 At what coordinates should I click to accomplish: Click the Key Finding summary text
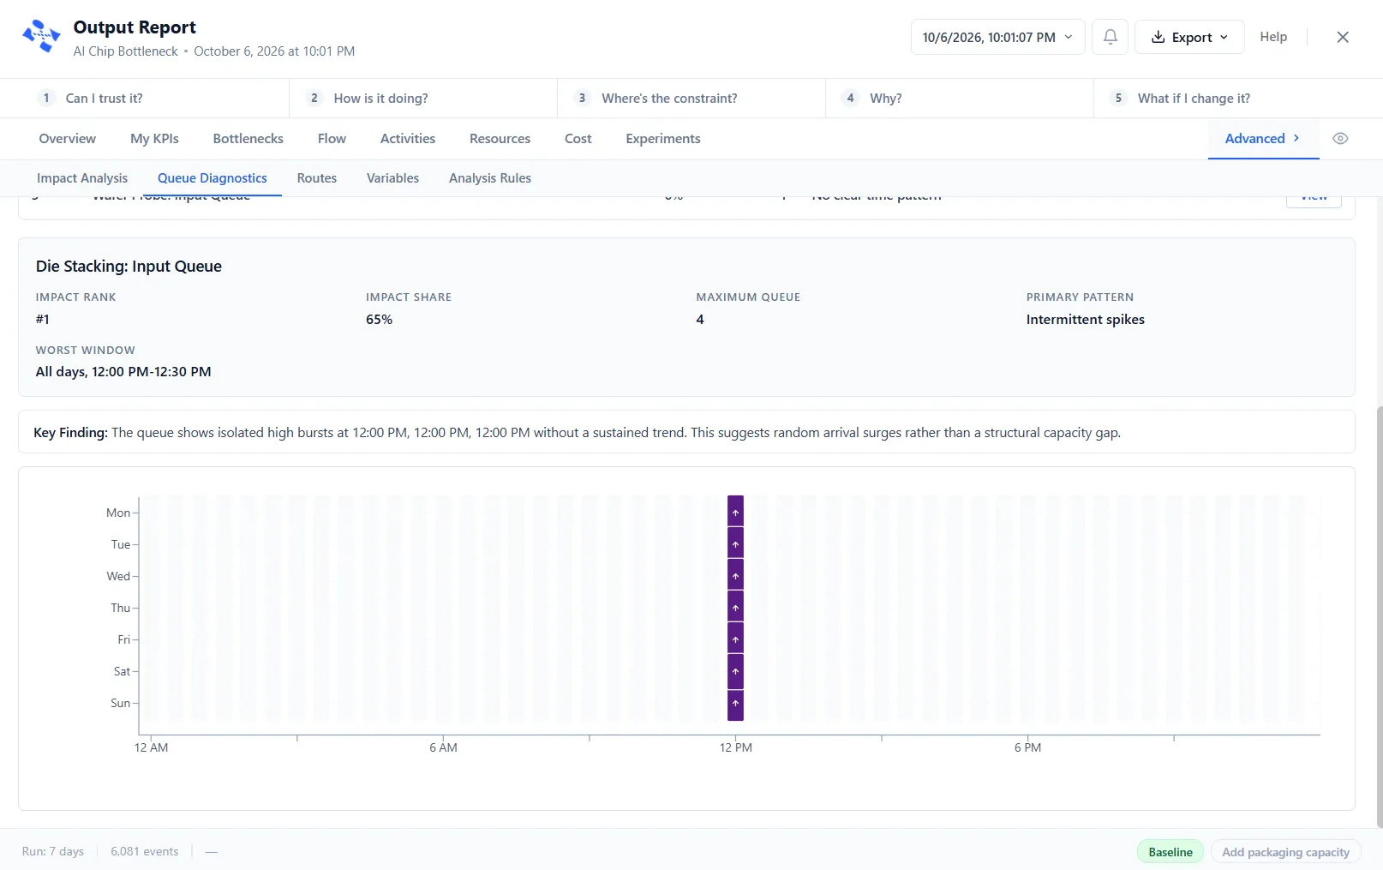pyautogui.click(x=577, y=433)
